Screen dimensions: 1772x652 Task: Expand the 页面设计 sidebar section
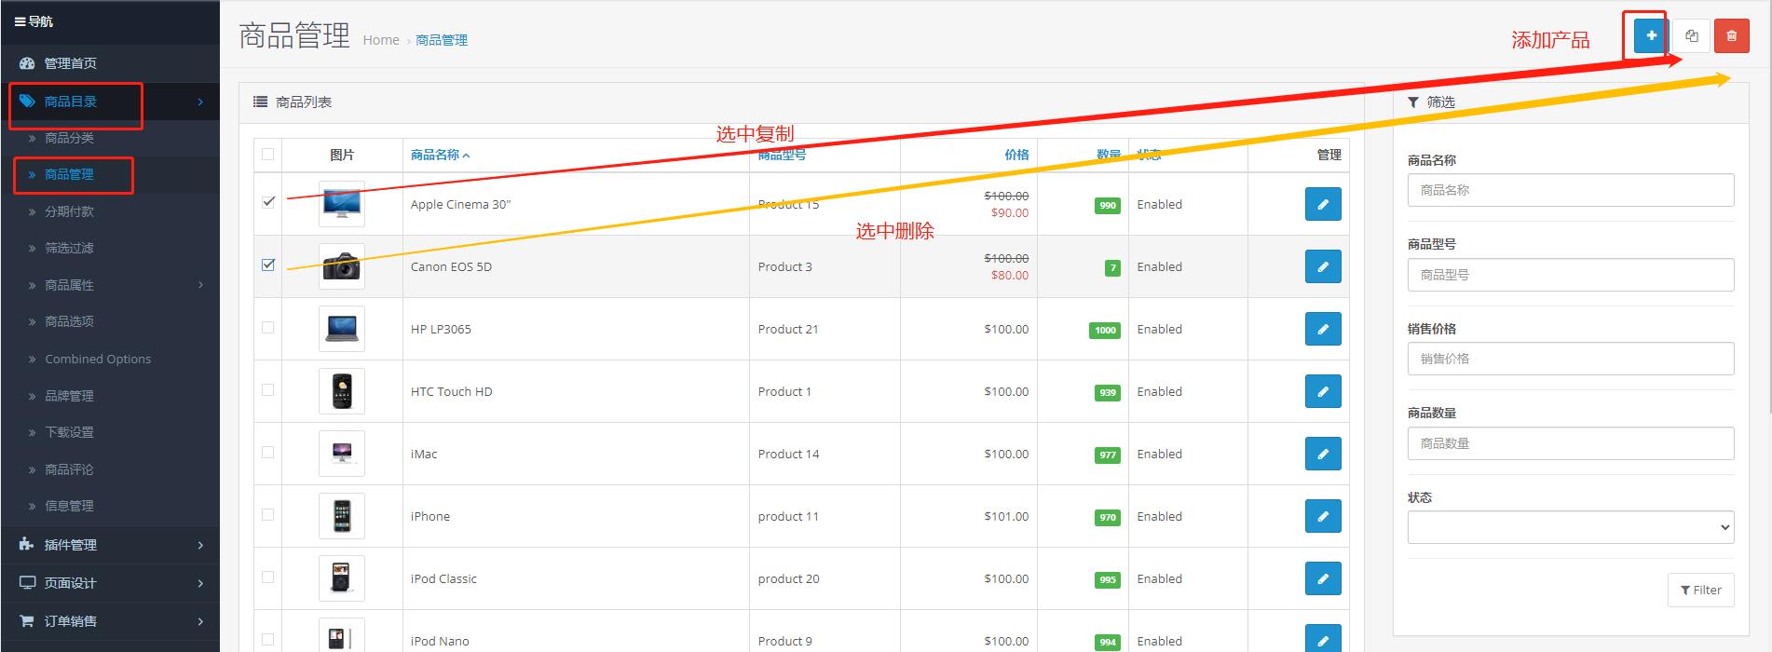110,583
